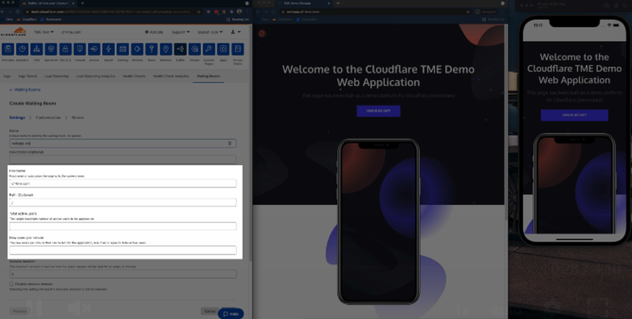Open the Access section icon

click(94, 49)
